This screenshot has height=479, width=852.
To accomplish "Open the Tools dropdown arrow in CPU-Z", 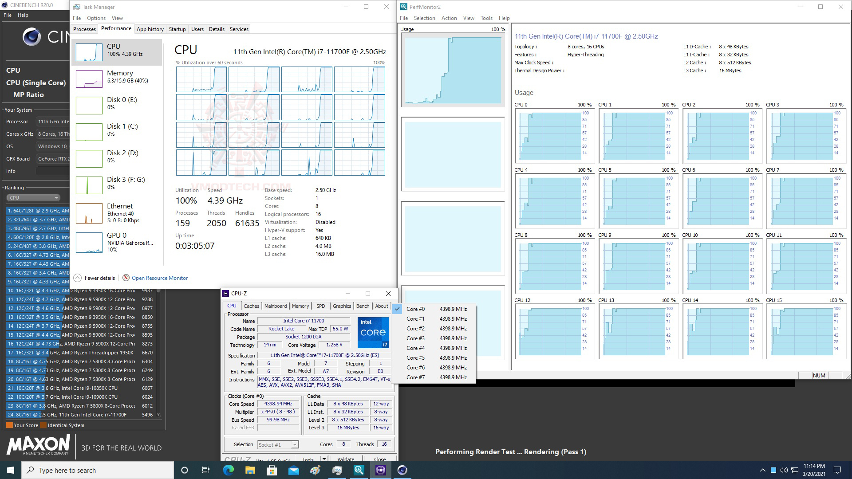I will coord(324,459).
